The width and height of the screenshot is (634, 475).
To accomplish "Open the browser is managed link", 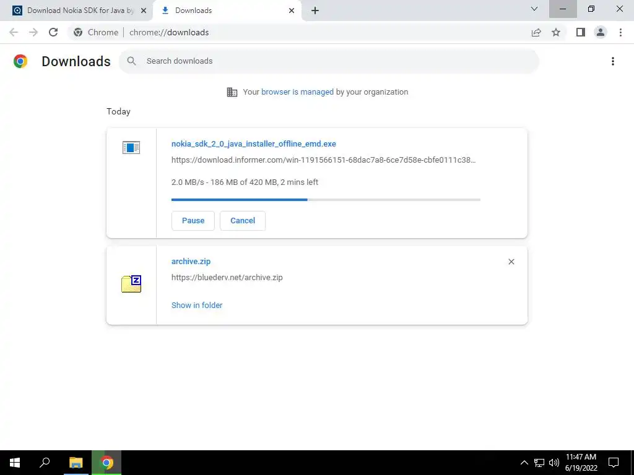I will pyautogui.click(x=297, y=92).
